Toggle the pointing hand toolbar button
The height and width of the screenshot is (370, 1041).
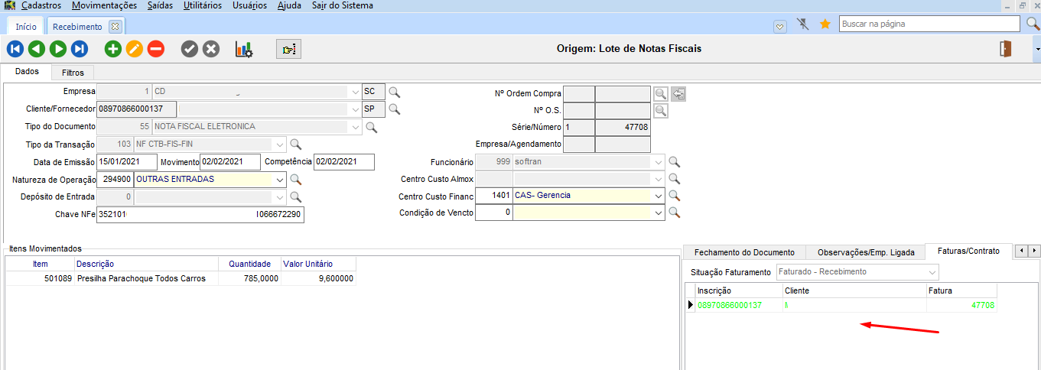[x=288, y=49]
